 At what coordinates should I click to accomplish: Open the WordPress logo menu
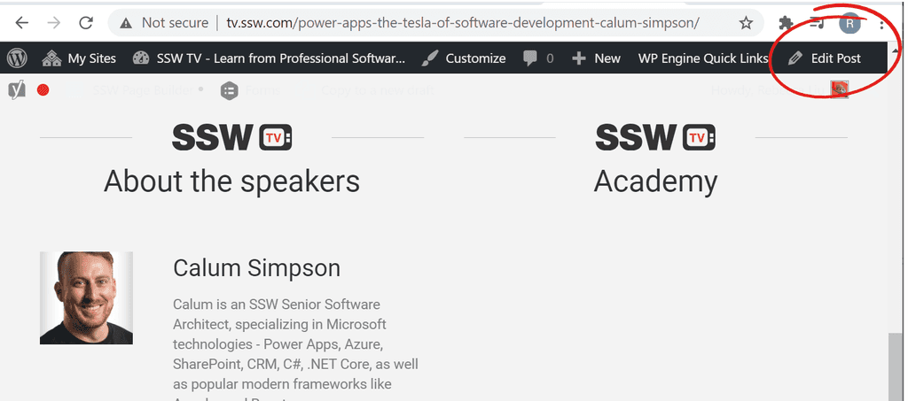tap(18, 58)
